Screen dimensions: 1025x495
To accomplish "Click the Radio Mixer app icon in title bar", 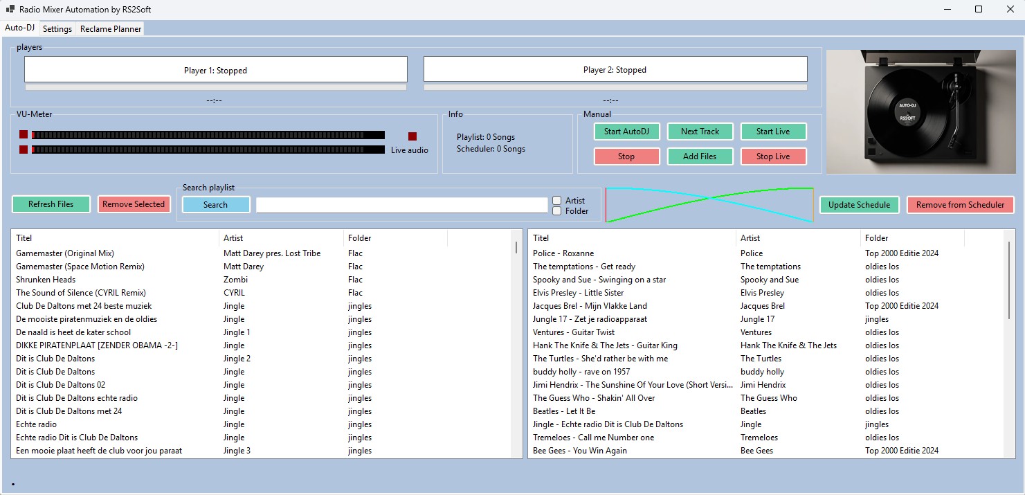I will (10, 8).
